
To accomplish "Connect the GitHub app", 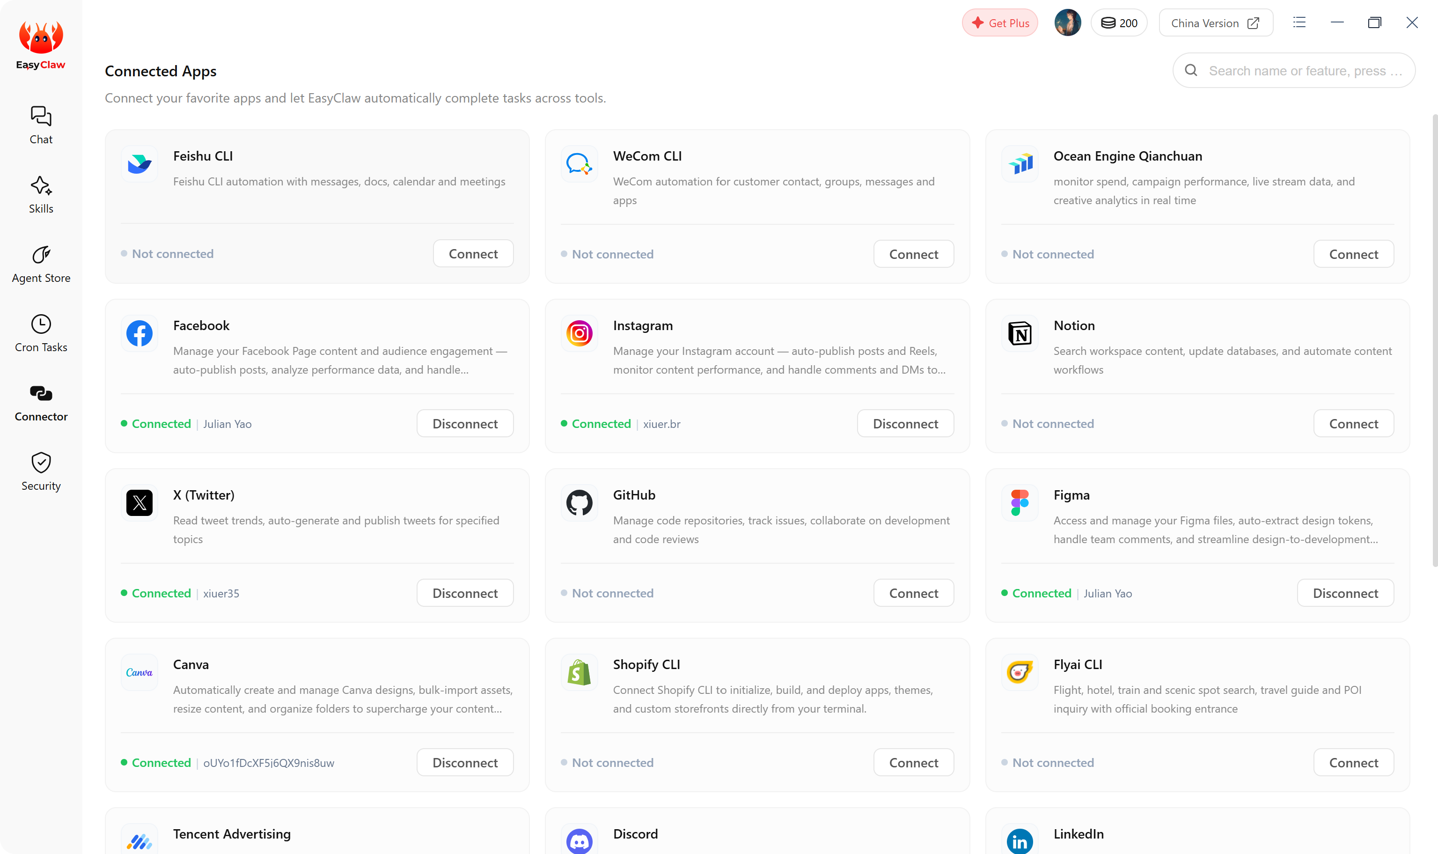I will click(913, 593).
